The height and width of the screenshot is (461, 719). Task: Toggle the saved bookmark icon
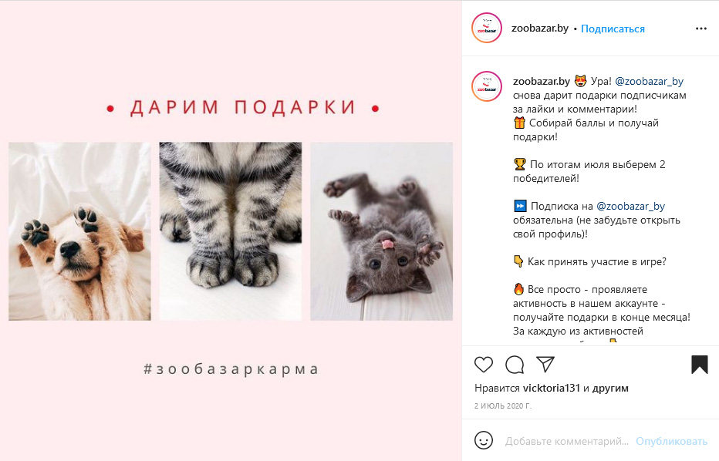click(x=699, y=365)
